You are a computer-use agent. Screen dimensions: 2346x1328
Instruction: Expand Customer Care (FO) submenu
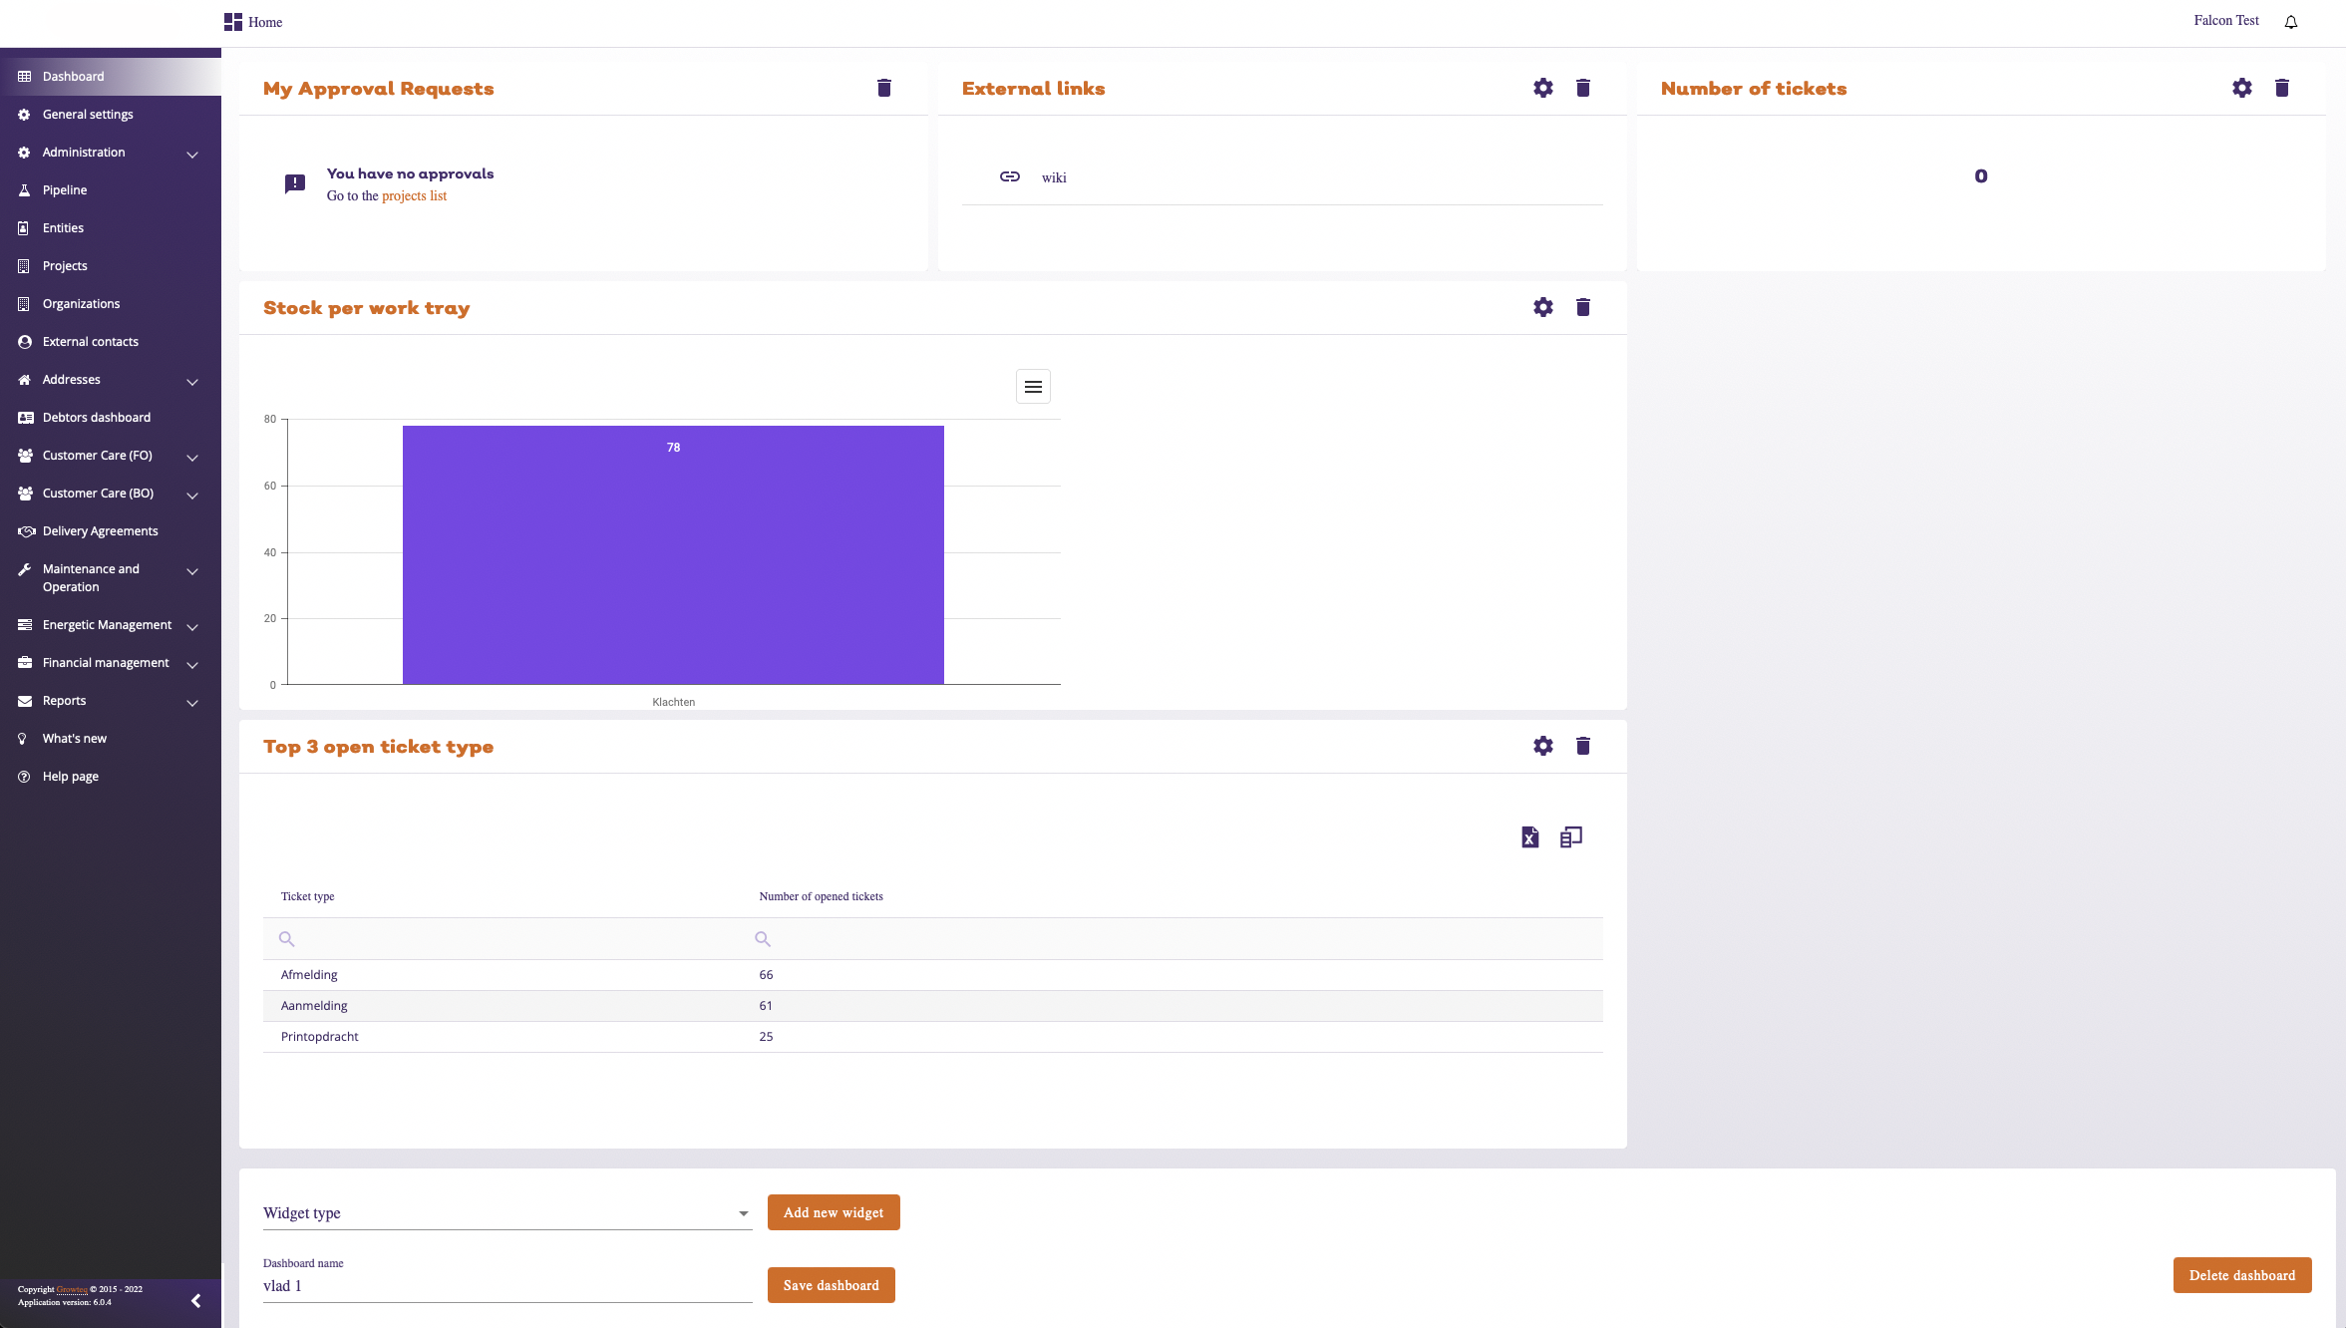(x=192, y=457)
